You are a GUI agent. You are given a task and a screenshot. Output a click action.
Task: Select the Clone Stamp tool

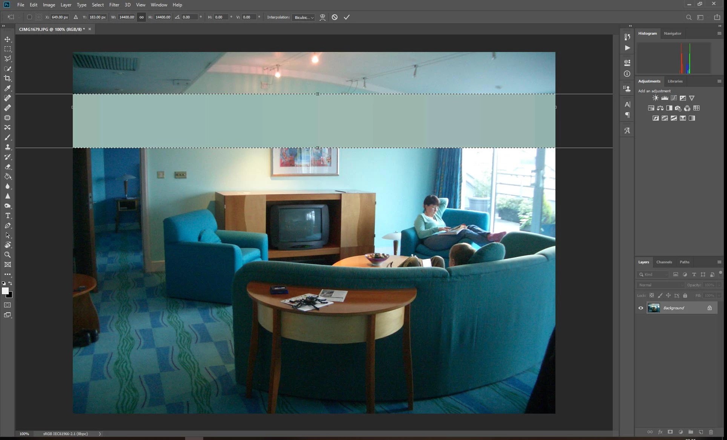(8, 147)
